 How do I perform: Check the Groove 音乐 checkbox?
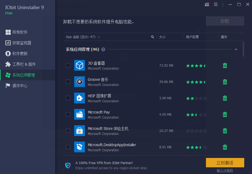[68, 82]
